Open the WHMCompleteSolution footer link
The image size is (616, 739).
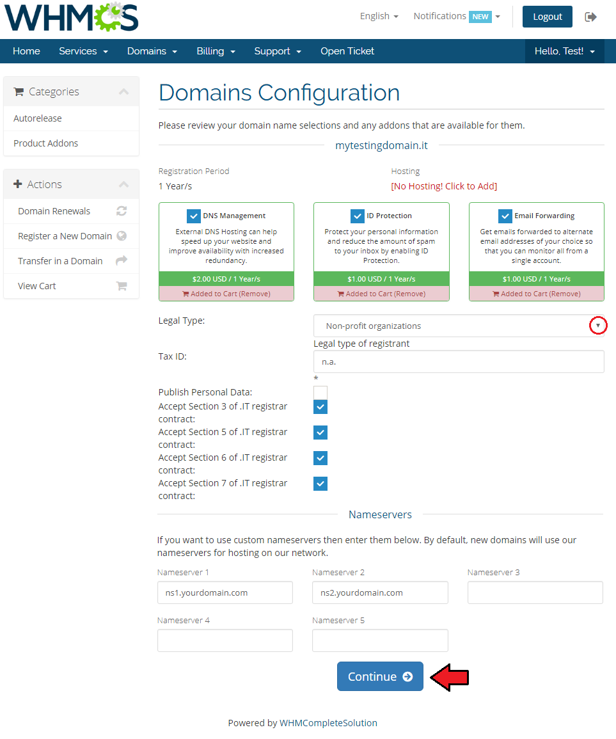(x=328, y=723)
